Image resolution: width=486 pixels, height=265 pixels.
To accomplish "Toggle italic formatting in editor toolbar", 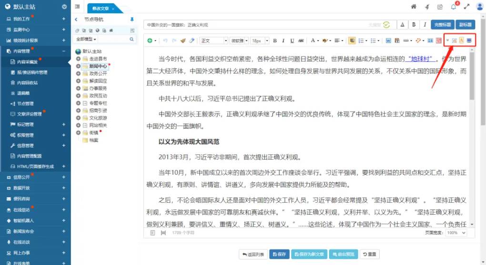I will 283,41.
